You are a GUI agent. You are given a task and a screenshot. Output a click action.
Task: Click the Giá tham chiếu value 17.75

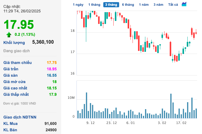[51, 62]
